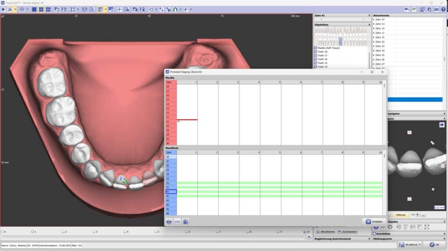Click the undo arrow in top toolbar
The image size is (448, 251).
tap(407, 9)
